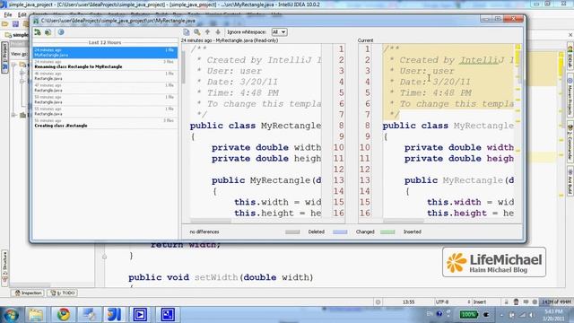Open Google Chrome from taskbar

coord(64,315)
